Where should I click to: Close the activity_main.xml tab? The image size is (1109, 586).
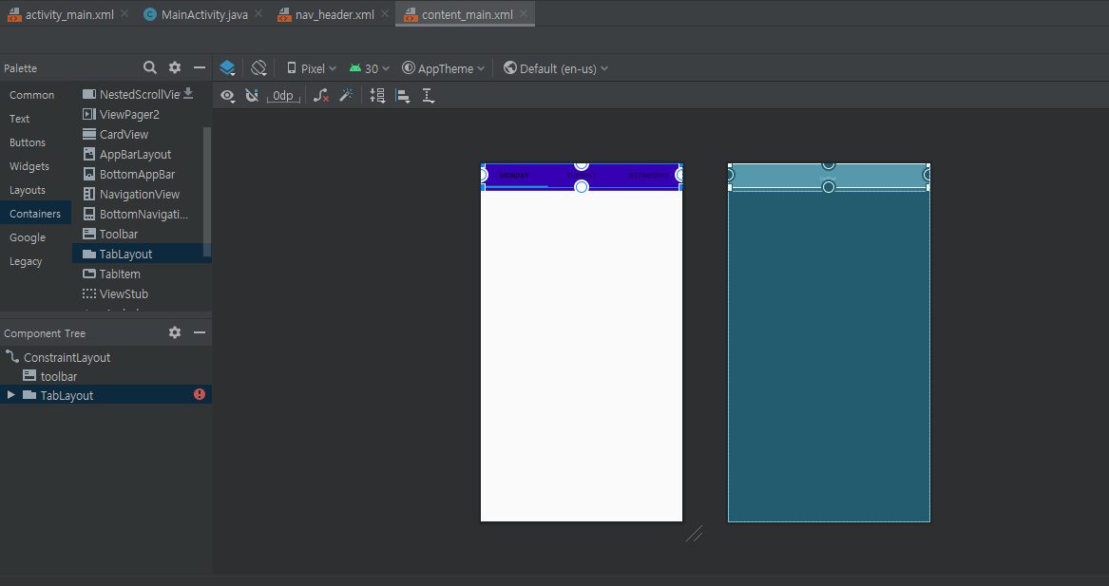tap(125, 13)
